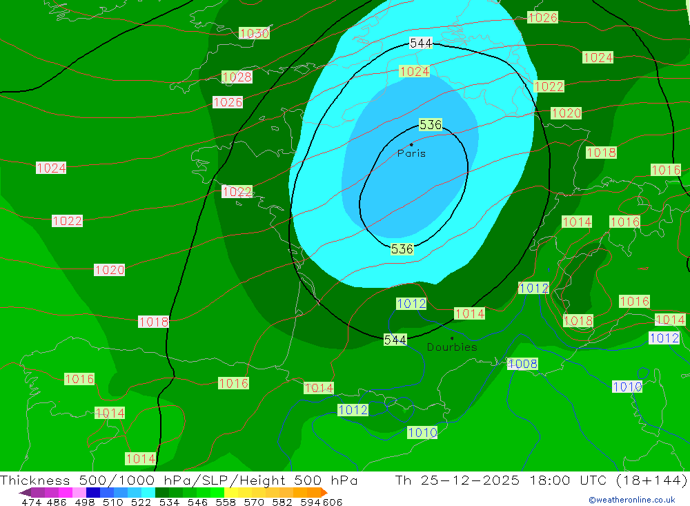Click the 544 height label above 1024

[x=421, y=43]
